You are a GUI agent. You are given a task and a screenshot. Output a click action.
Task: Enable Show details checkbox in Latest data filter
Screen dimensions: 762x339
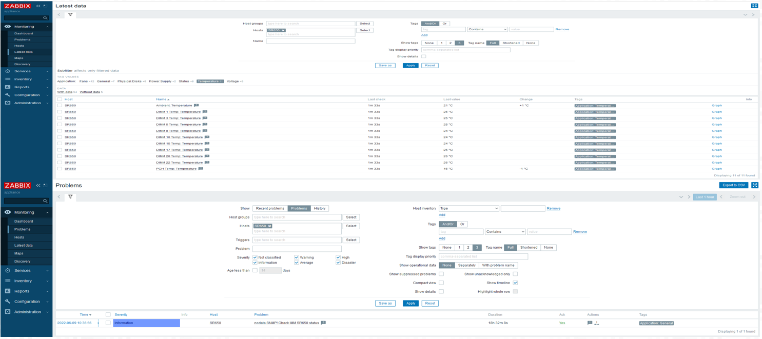click(x=423, y=56)
